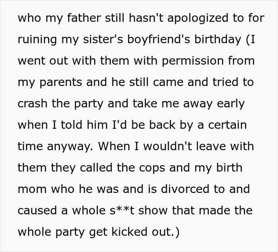278x252 pixels.
Task: Click the word "father" in the text
Action: click(x=84, y=18)
